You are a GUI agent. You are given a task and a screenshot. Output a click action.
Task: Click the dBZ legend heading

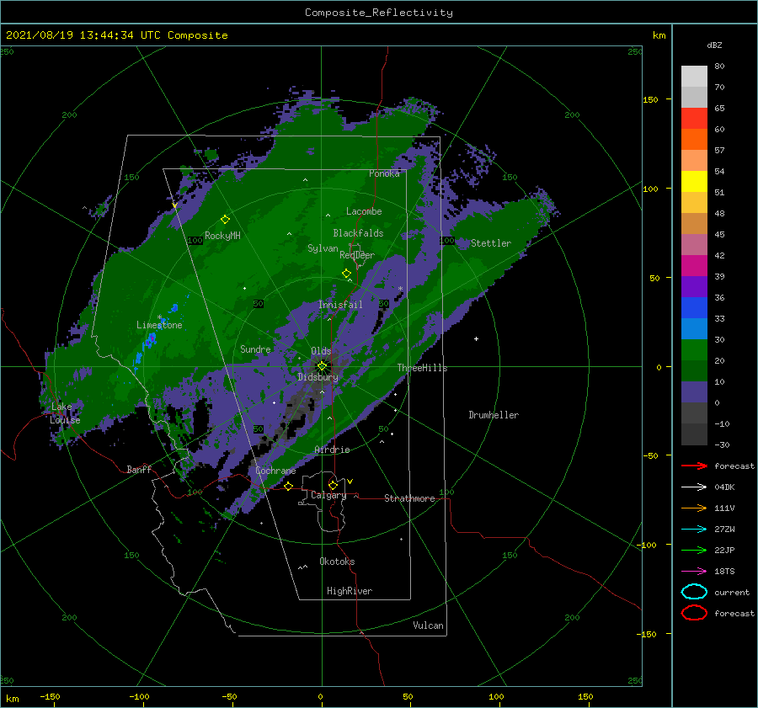(714, 45)
